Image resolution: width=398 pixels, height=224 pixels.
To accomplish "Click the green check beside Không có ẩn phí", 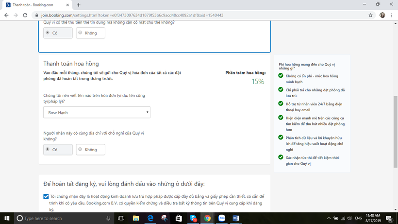I will click(x=281, y=75).
